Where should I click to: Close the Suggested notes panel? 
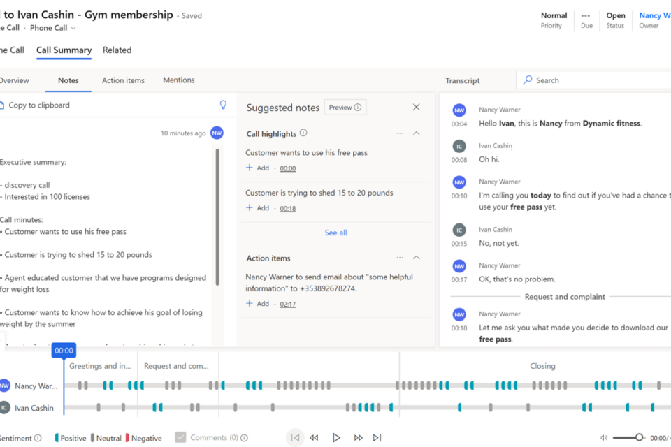(x=417, y=107)
